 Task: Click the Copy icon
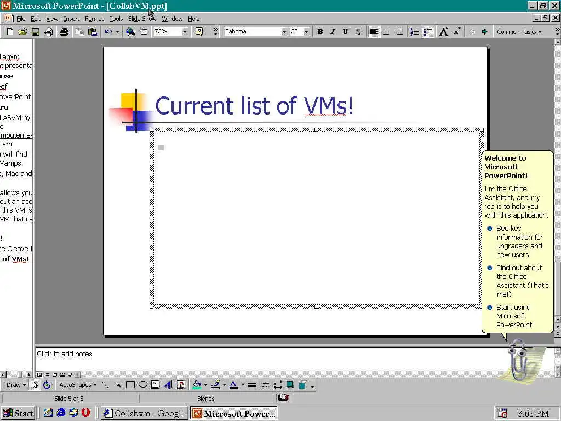79,32
